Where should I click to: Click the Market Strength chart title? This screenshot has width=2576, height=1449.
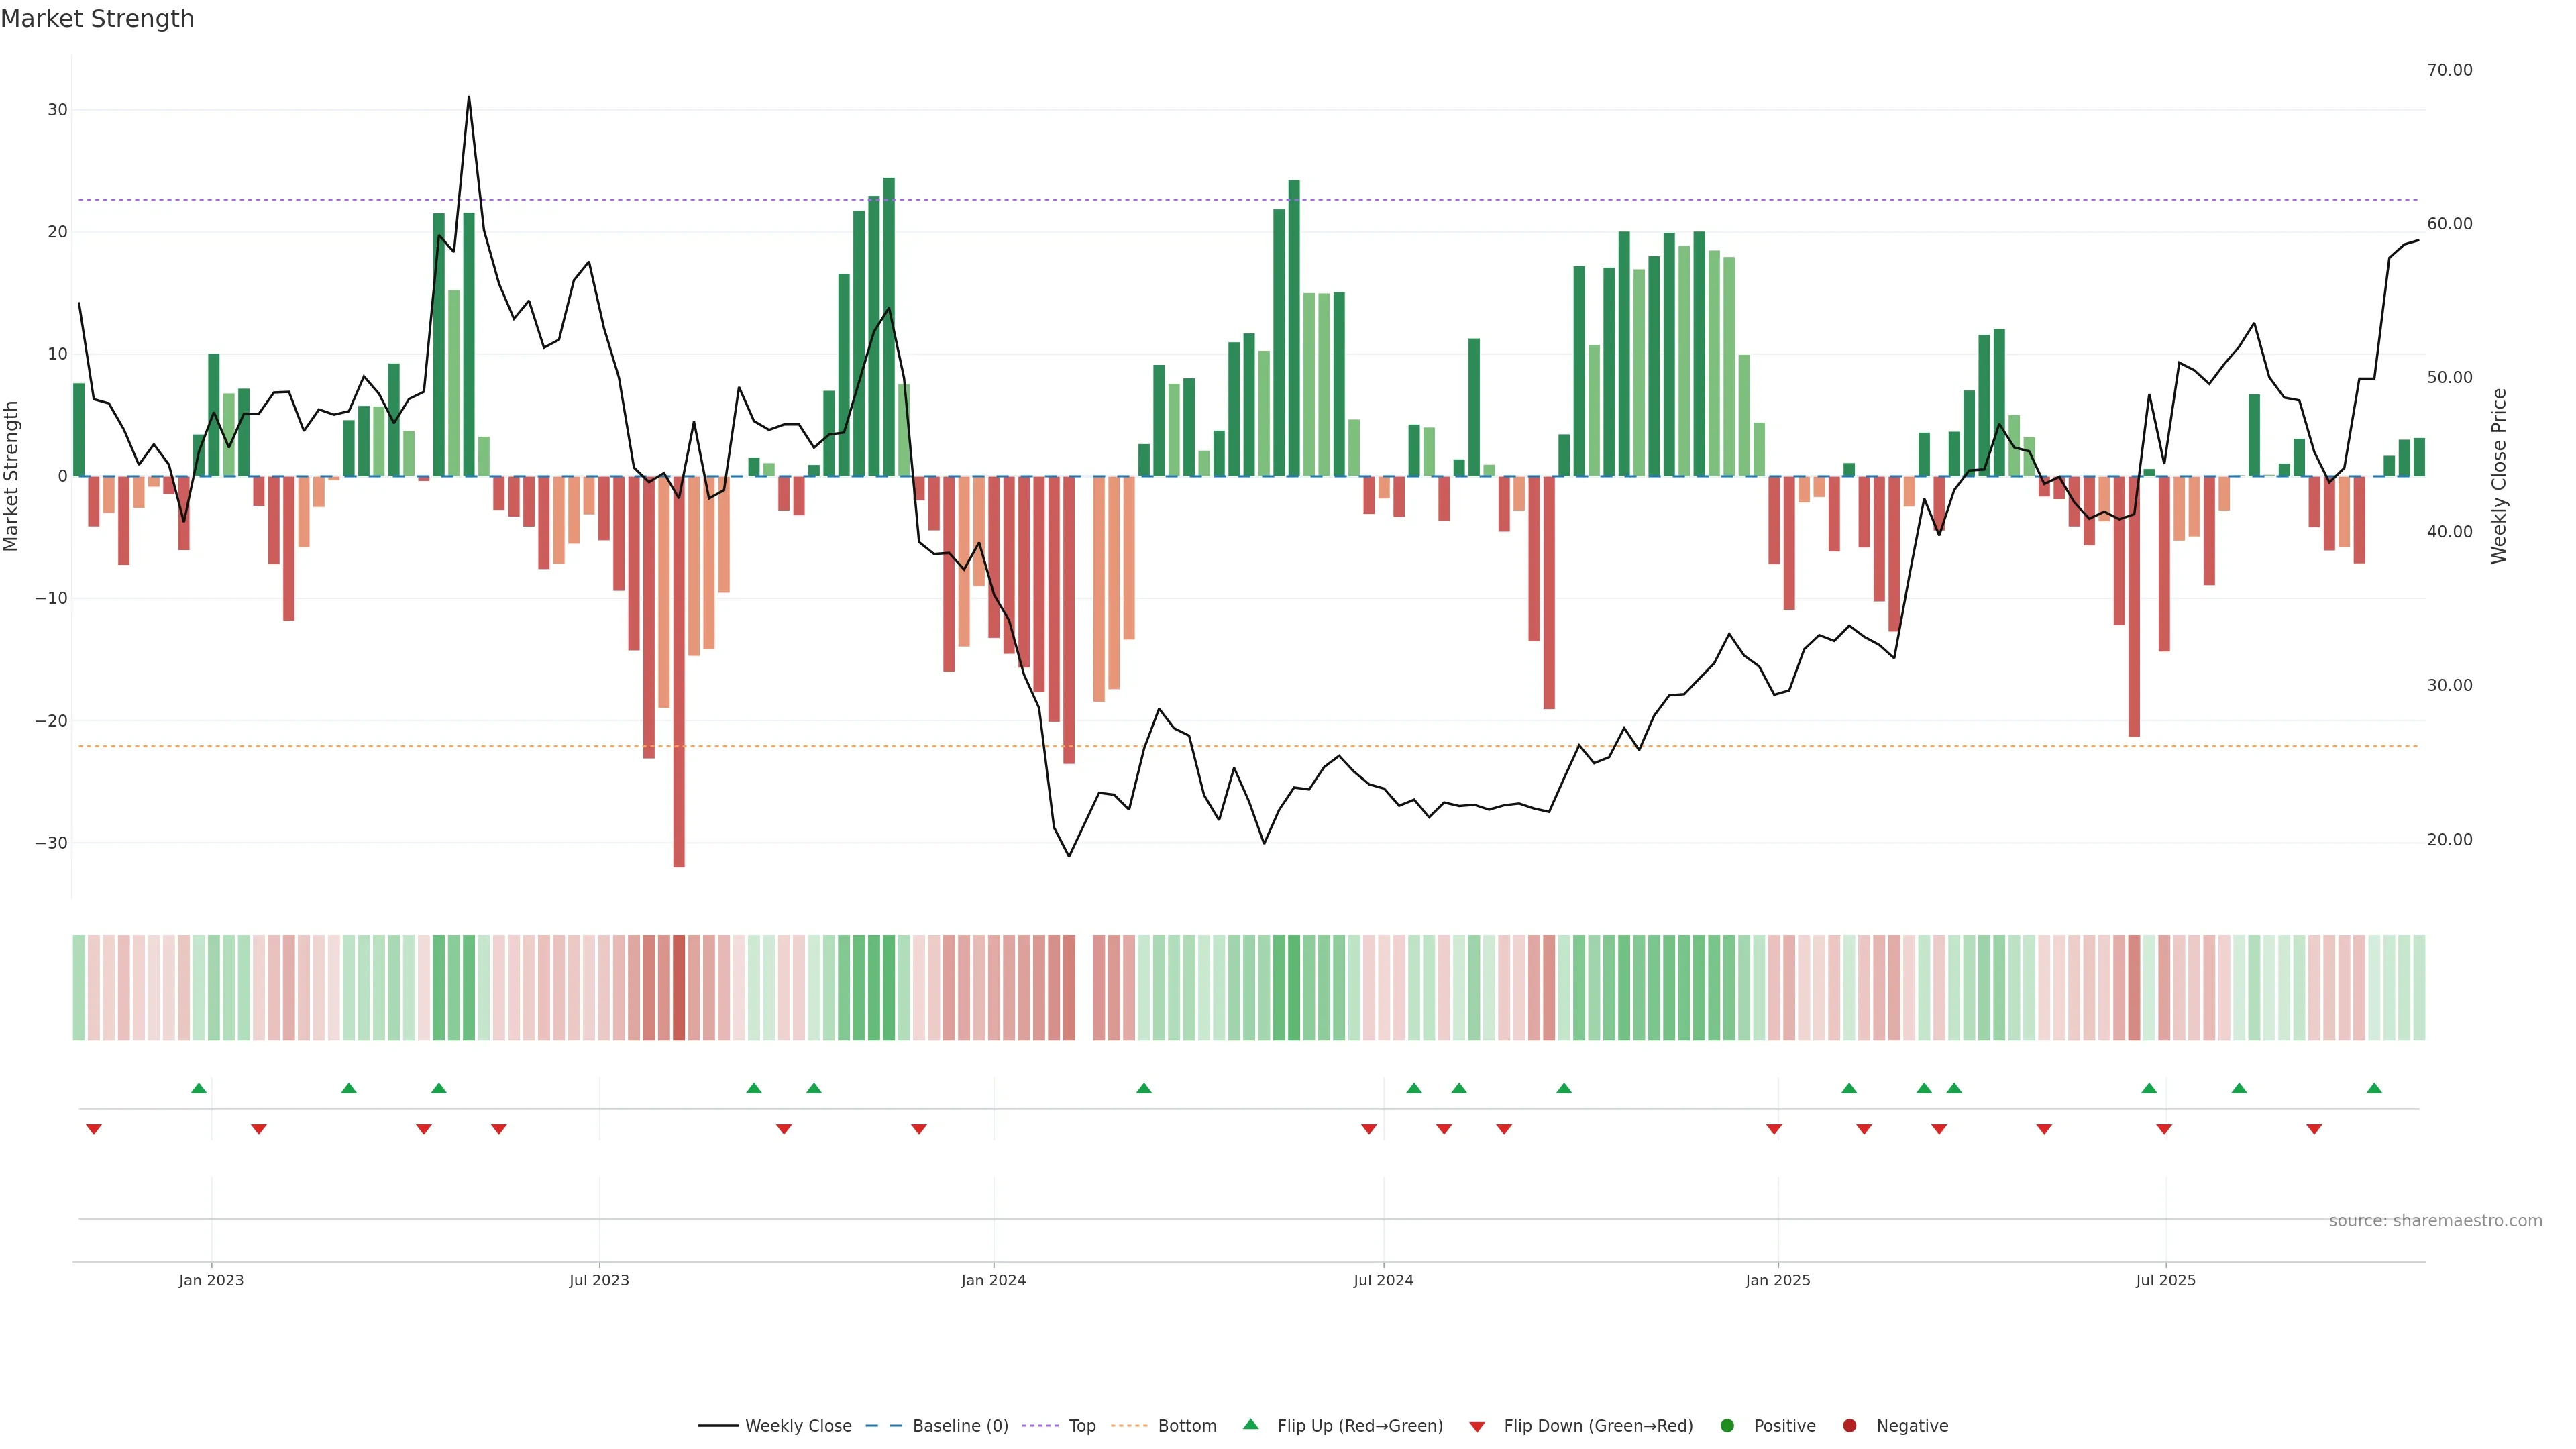[97, 19]
